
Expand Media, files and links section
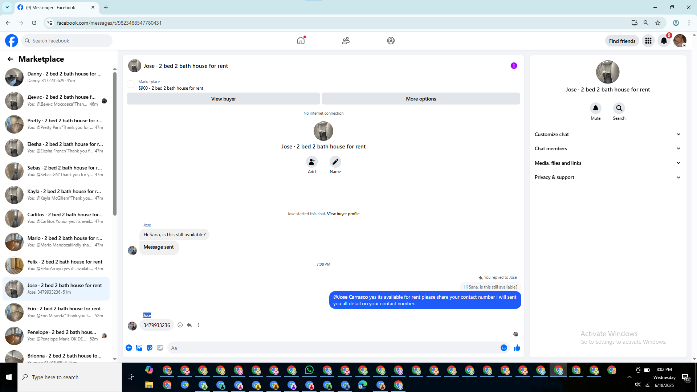(608, 163)
